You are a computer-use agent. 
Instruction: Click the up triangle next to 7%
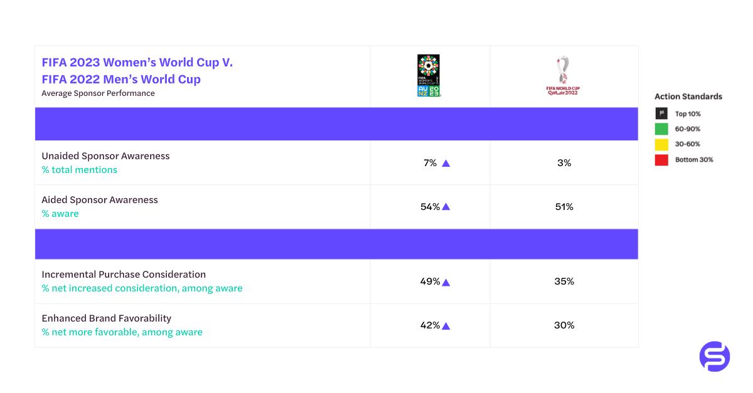click(x=446, y=163)
